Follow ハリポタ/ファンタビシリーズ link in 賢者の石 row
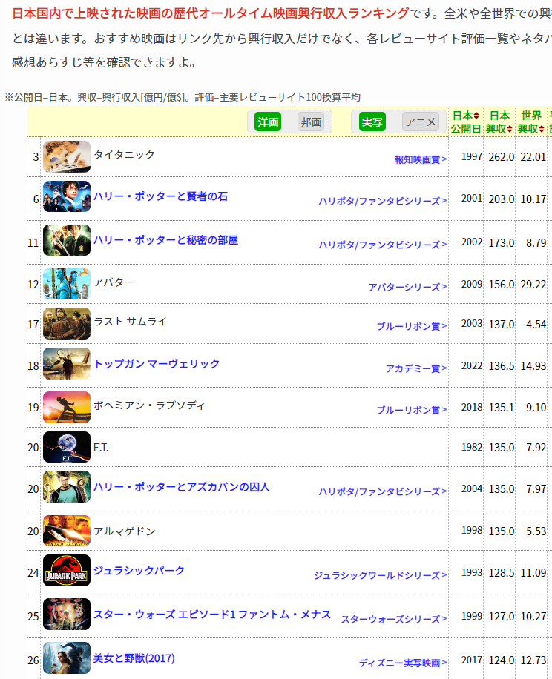 click(383, 201)
